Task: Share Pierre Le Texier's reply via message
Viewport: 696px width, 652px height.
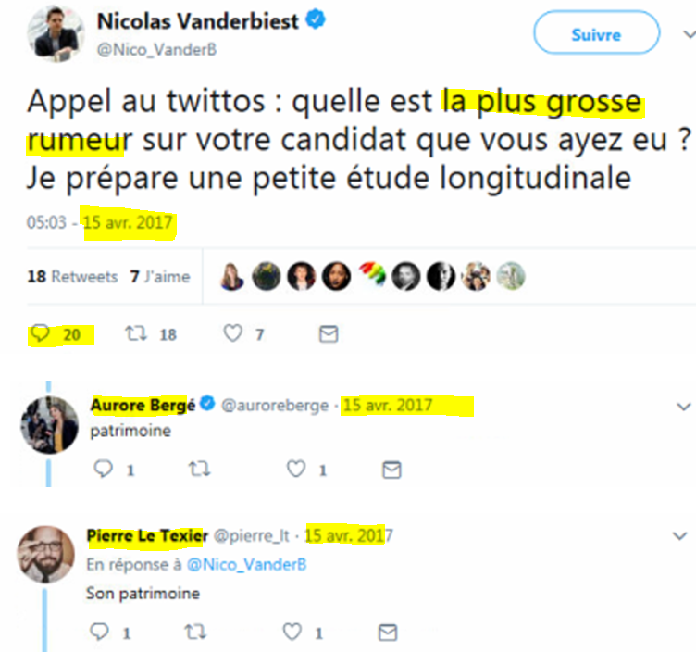Action: click(x=390, y=633)
